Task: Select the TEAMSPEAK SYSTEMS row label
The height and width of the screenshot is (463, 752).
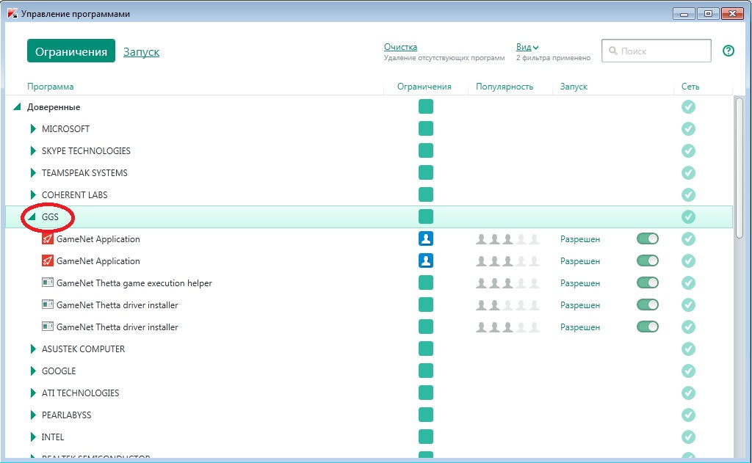Action: click(84, 173)
